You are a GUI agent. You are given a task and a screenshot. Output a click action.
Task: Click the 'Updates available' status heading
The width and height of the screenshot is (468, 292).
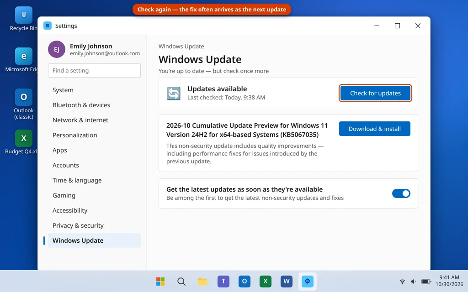(x=217, y=89)
